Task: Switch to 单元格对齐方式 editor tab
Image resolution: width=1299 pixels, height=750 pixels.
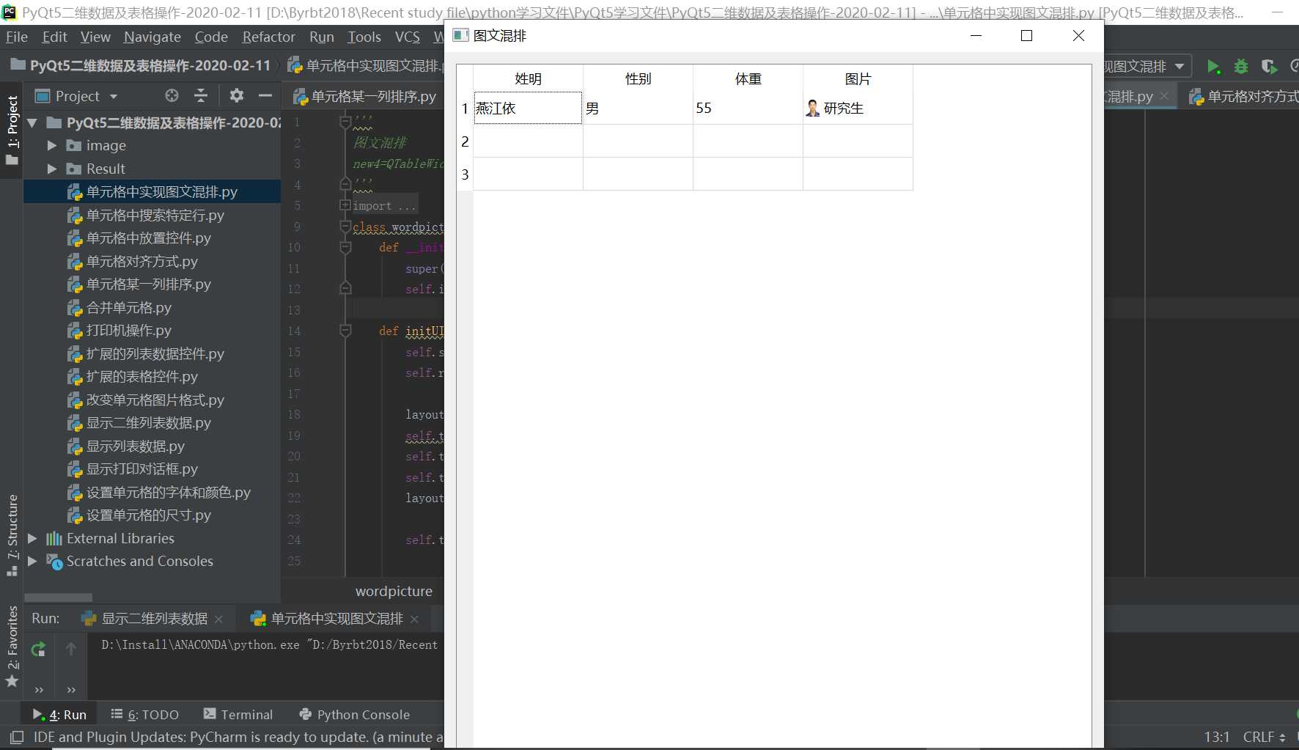Action: [x=1243, y=96]
